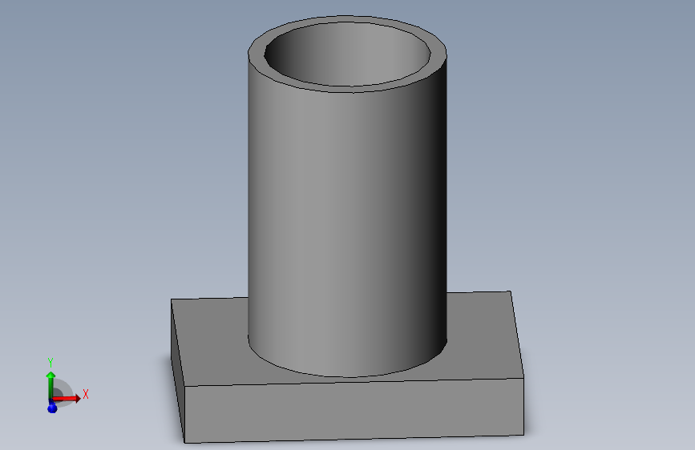Click the green Y label of the triad
695x450 pixels.
point(50,363)
